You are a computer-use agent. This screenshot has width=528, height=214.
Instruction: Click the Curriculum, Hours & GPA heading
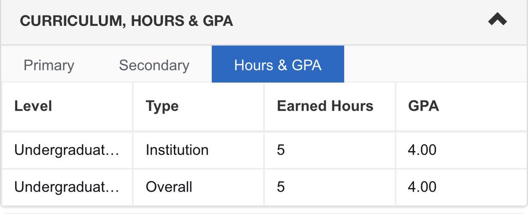(x=126, y=21)
